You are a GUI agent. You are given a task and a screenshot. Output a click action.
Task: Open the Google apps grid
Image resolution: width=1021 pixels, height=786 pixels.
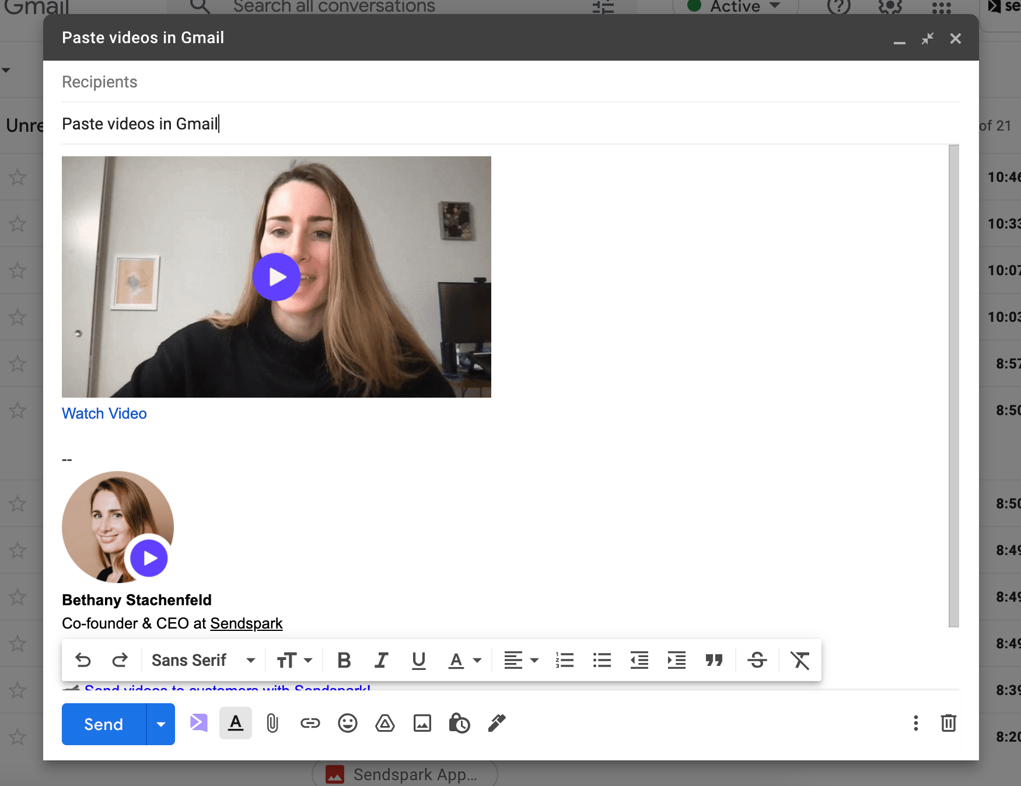click(942, 7)
